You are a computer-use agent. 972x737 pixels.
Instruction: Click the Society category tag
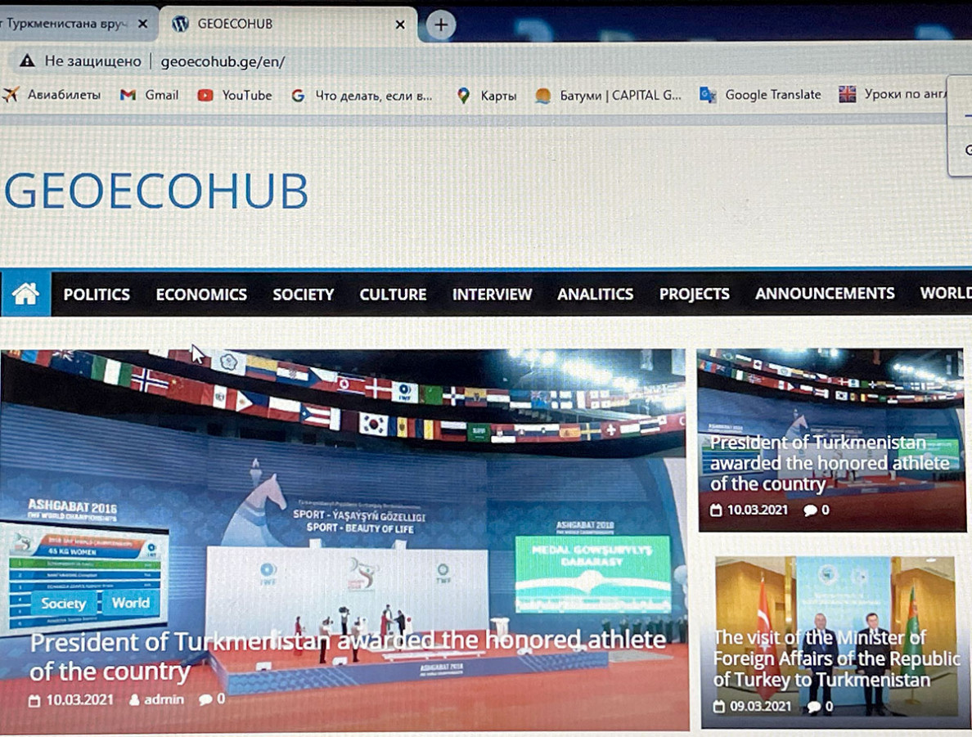(x=63, y=604)
